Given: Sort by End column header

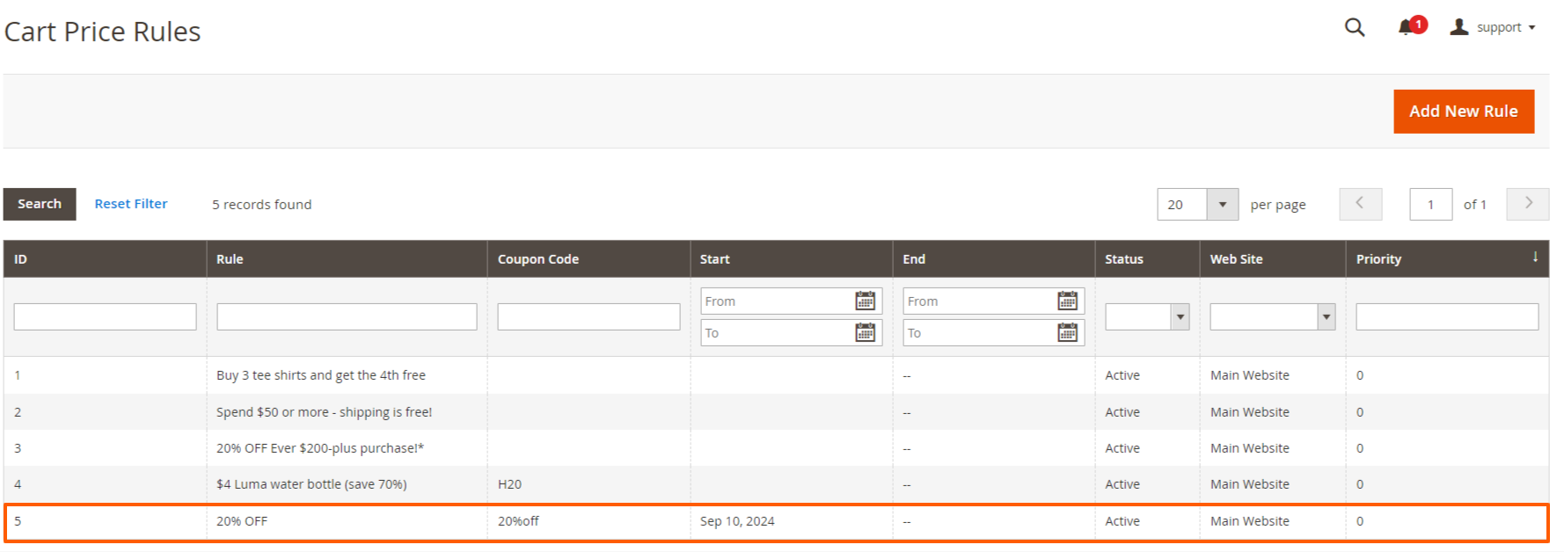Looking at the screenshot, I should tap(993, 259).
